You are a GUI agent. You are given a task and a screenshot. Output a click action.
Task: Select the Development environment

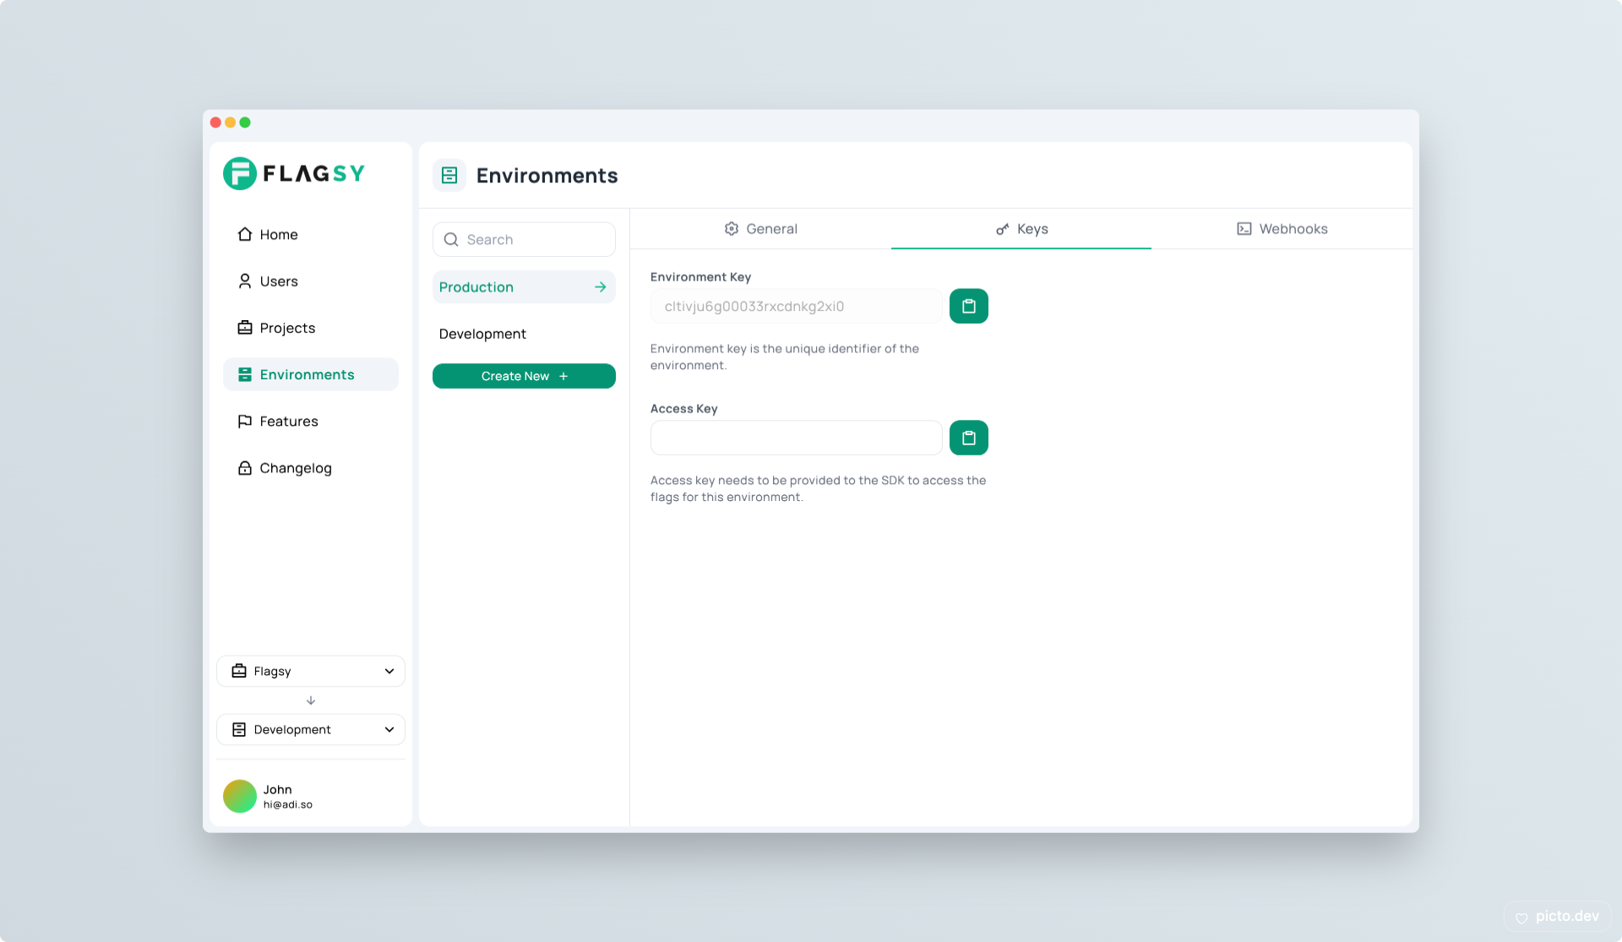[482, 333]
